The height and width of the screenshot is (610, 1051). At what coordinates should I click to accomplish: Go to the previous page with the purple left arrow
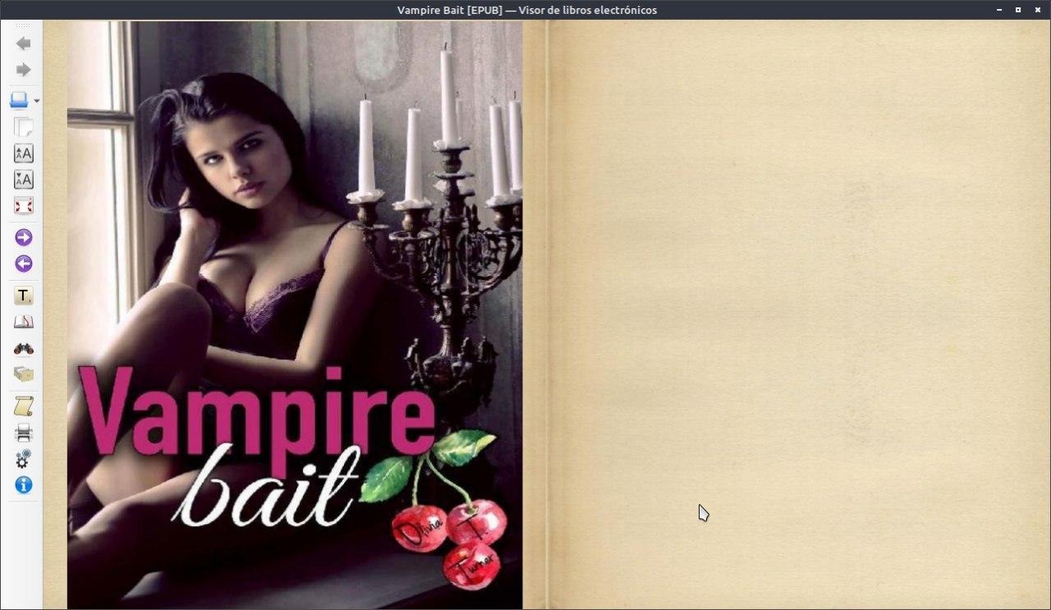[x=23, y=264]
